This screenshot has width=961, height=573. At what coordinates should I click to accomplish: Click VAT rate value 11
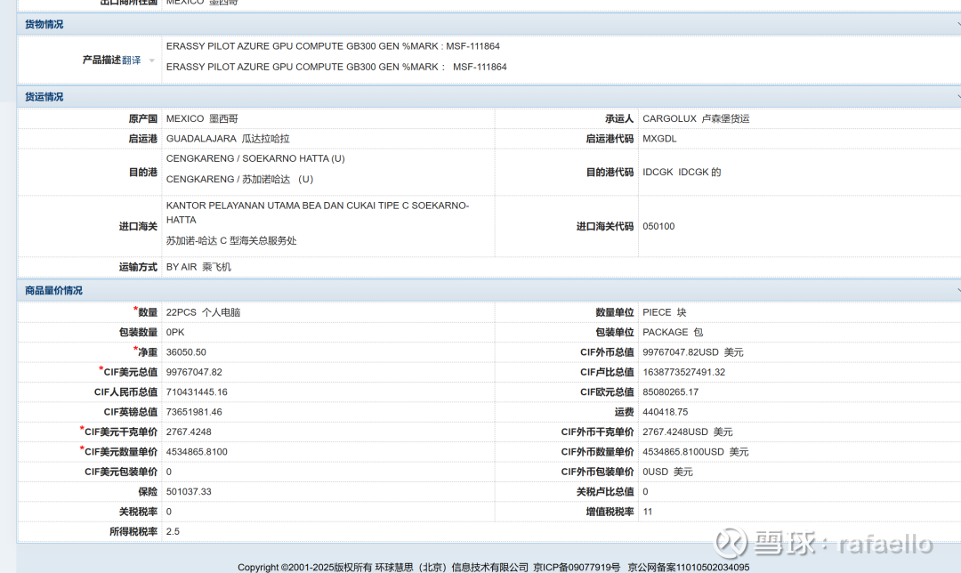pyautogui.click(x=647, y=512)
